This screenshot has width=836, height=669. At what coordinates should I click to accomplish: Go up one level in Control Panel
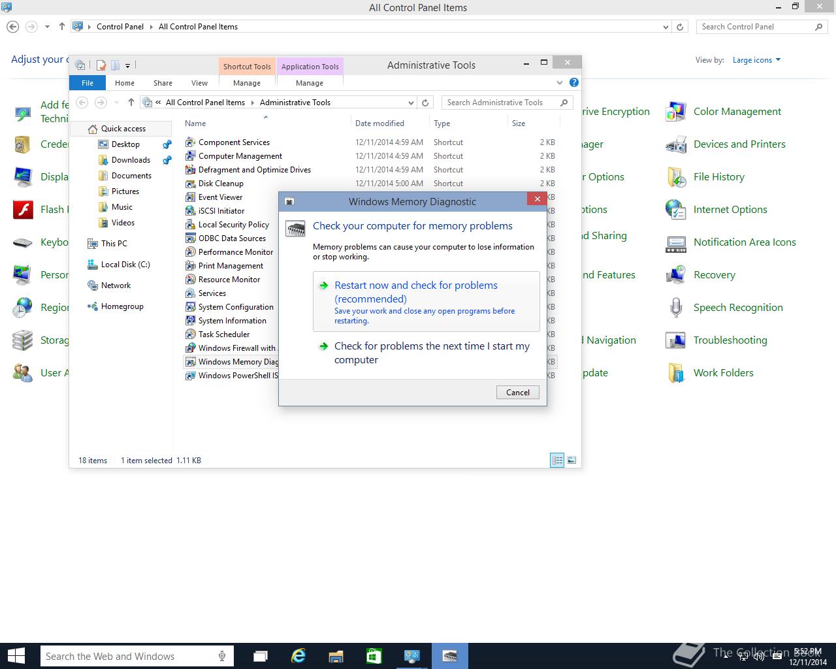[x=62, y=27]
